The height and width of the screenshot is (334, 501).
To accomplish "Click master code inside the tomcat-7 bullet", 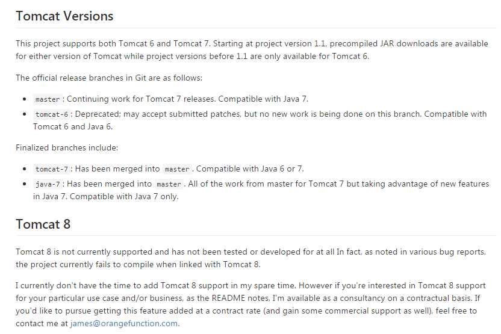I will tap(177, 169).
